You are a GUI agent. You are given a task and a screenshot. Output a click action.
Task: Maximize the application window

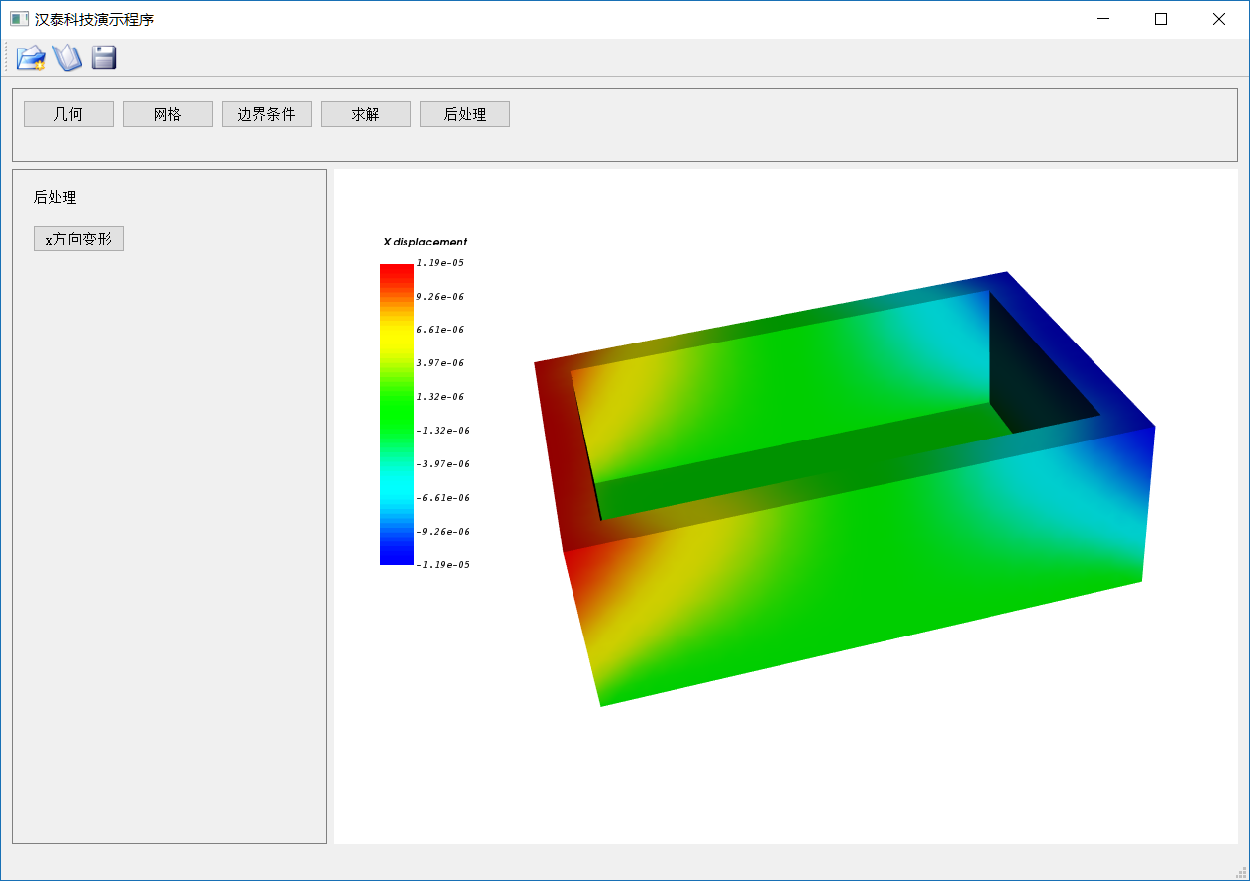(x=1161, y=19)
